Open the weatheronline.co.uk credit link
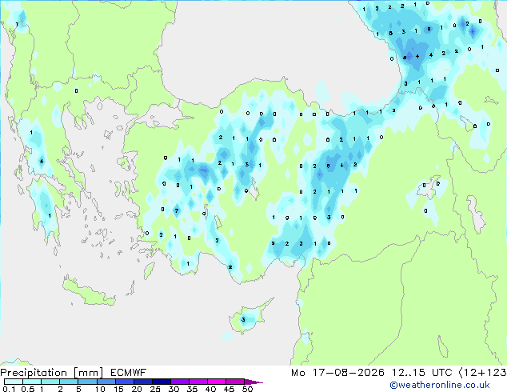Screen dimensions: 507x392 pyautogui.click(x=440, y=385)
